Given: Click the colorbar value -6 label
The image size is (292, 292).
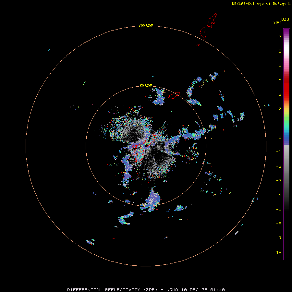Looking at the screenshot, I should tap(279, 224).
